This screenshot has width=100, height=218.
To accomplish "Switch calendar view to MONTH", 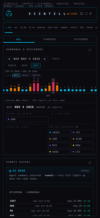I will click(12, 66).
